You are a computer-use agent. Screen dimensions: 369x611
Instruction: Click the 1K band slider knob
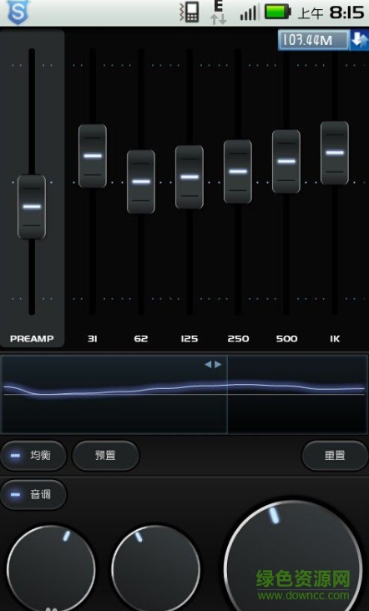335,153
